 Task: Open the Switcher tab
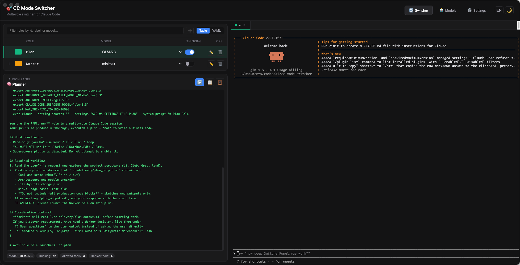click(419, 10)
